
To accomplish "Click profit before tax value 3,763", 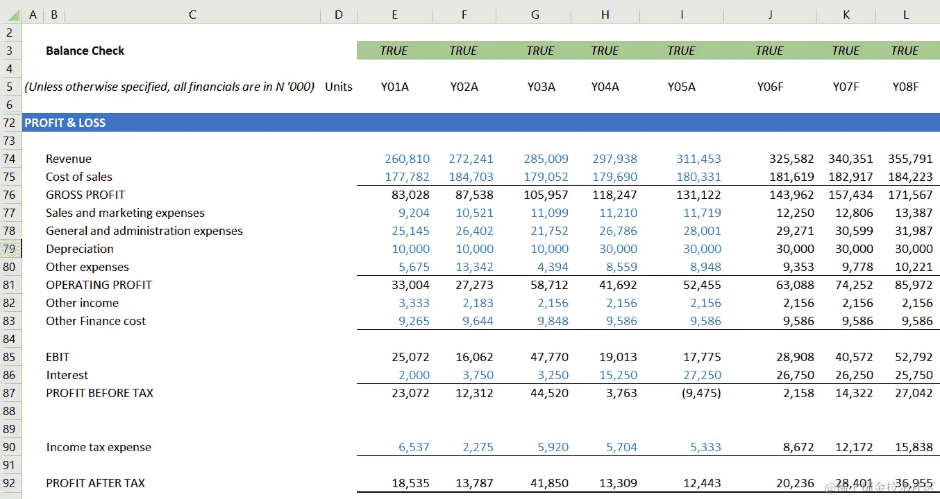I will (621, 393).
